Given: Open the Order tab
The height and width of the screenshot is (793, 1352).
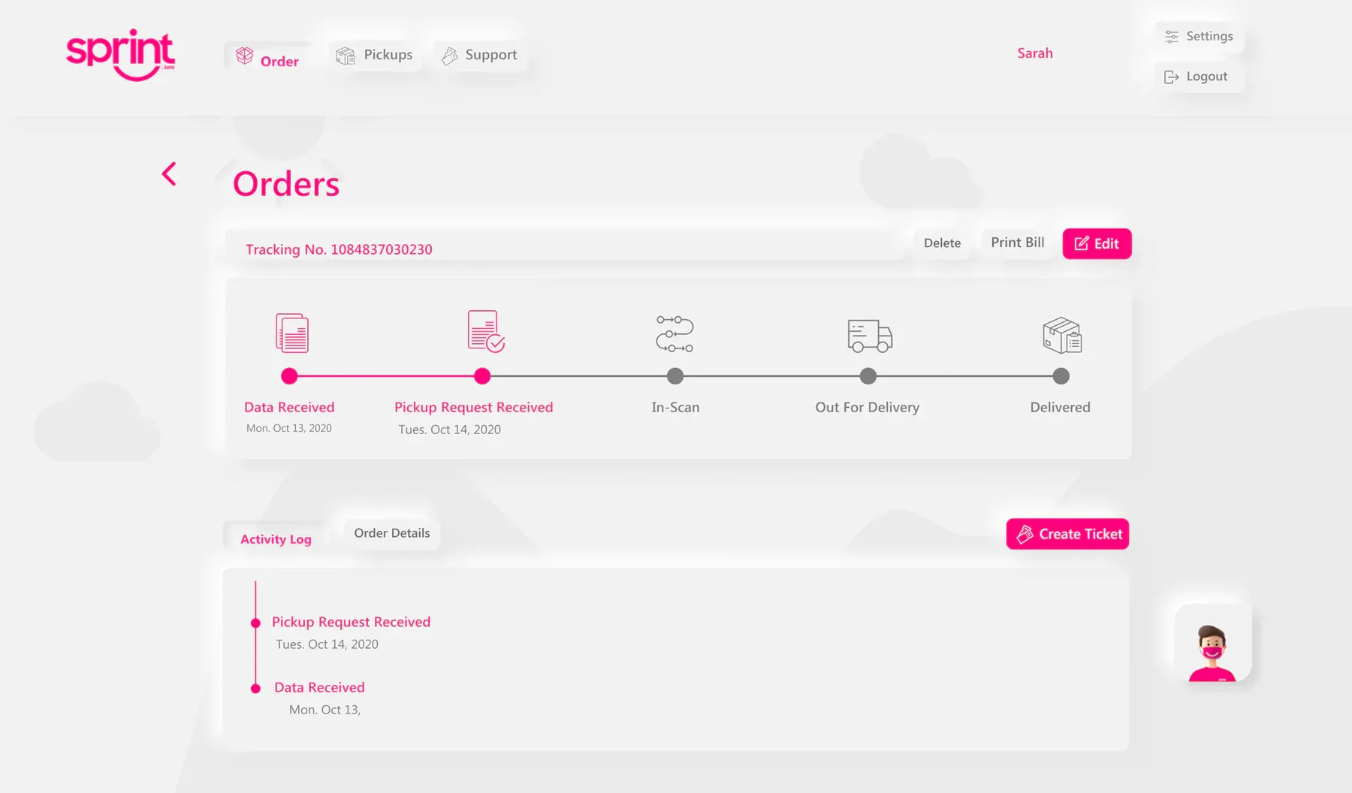Looking at the screenshot, I should click(x=268, y=58).
